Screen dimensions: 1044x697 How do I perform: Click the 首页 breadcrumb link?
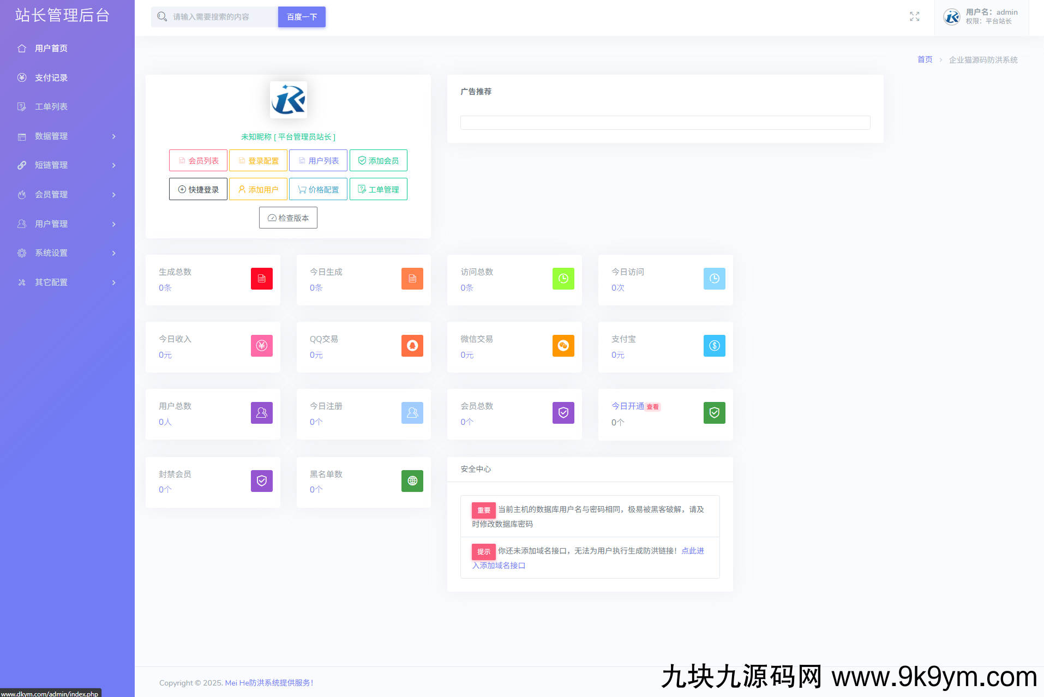(925, 59)
